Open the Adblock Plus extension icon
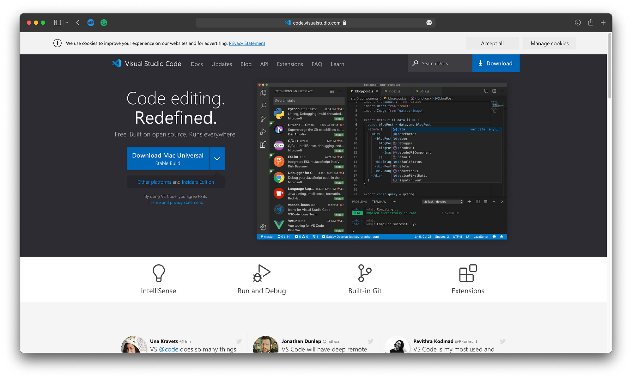The width and height of the screenshot is (632, 379). pyautogui.click(x=91, y=22)
